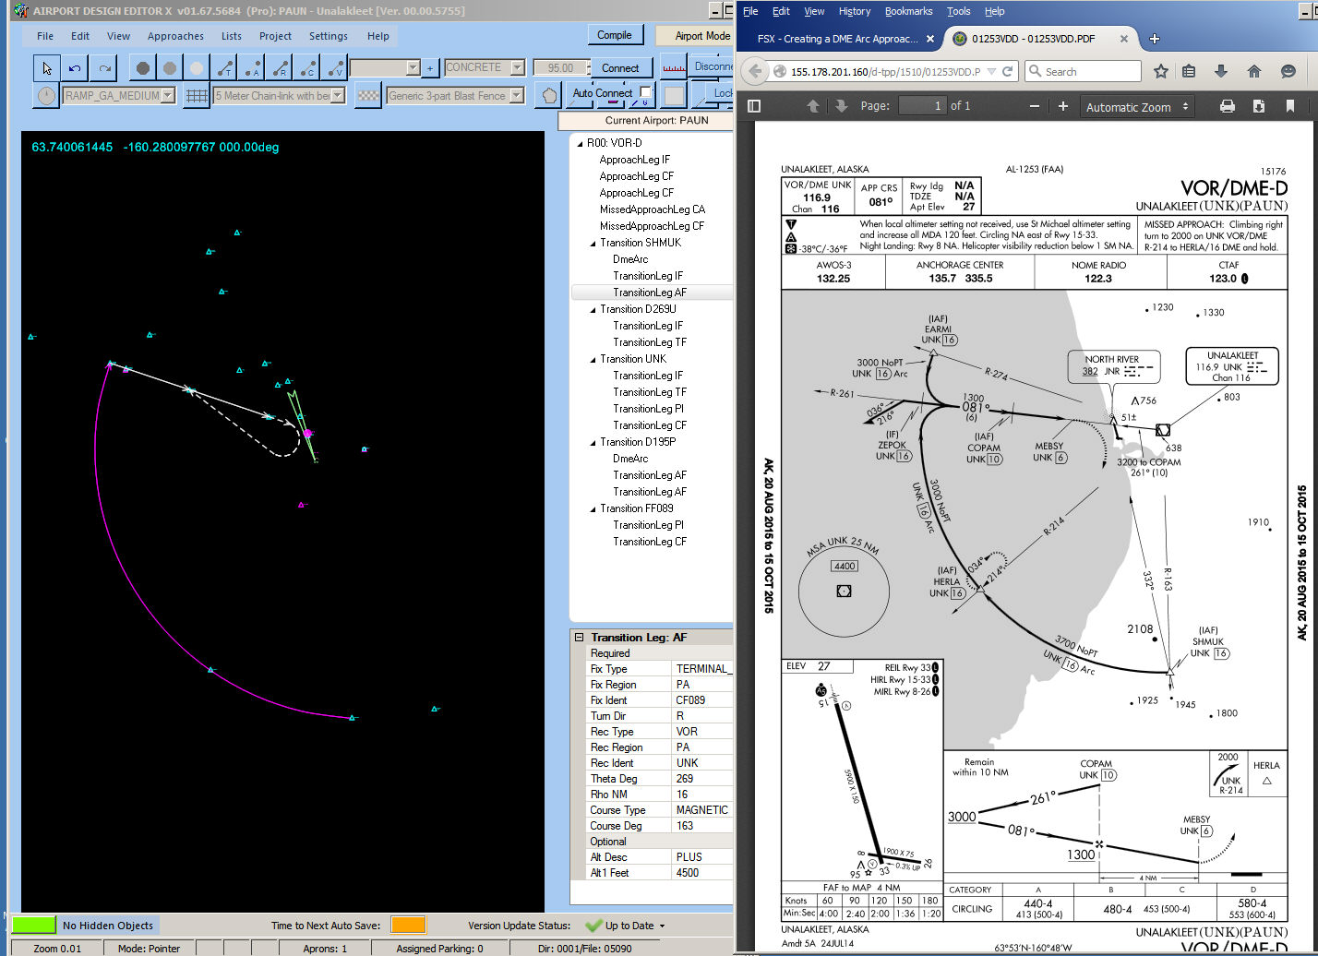Open the Approaches menu
This screenshot has width=1318, height=956.
174,36
